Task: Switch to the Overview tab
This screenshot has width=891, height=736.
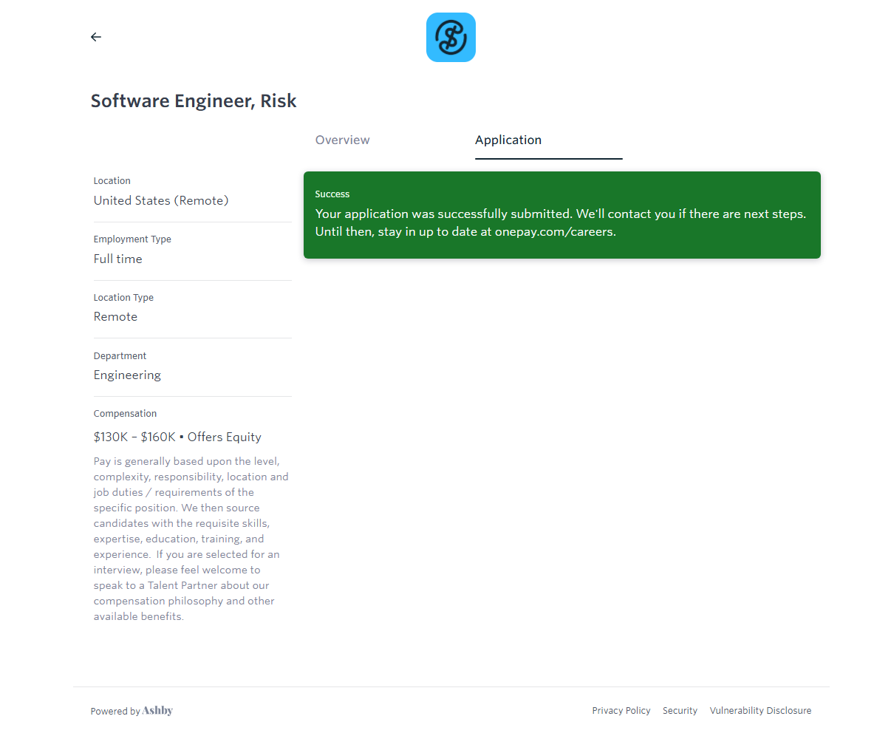Action: point(342,140)
